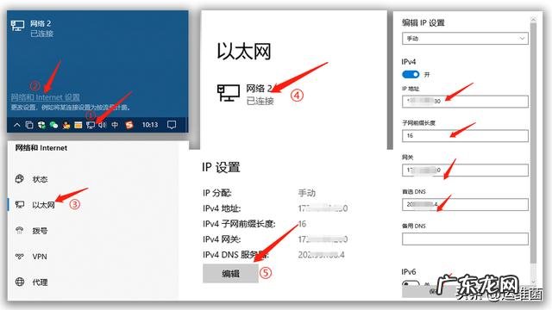The image size is (552, 310).
Task: Open 状态 in settings sidebar
Action: pyautogui.click(x=40, y=179)
